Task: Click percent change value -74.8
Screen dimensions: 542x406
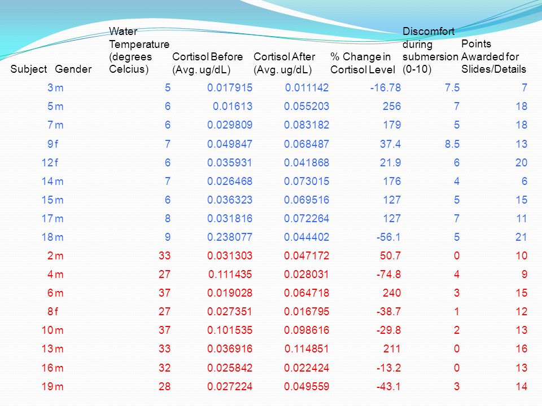Action: (388, 275)
